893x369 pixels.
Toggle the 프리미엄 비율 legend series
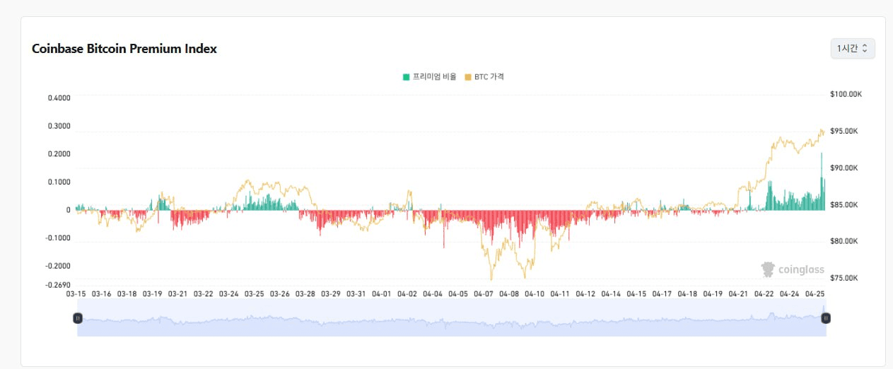point(429,76)
